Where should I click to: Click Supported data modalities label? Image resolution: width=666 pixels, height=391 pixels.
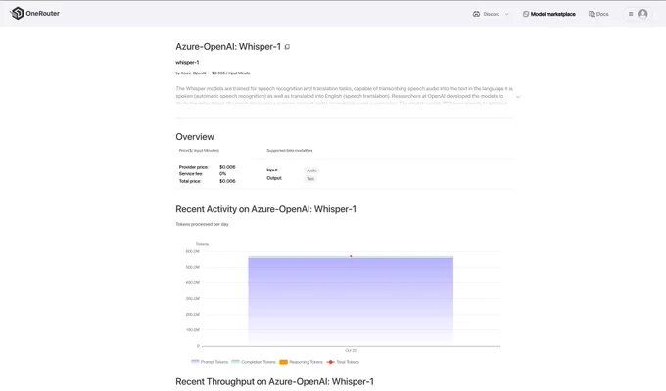click(x=290, y=151)
